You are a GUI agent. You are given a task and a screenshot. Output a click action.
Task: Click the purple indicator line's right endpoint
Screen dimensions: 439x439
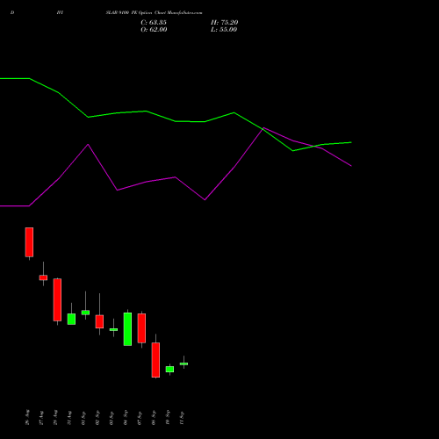click(351, 166)
